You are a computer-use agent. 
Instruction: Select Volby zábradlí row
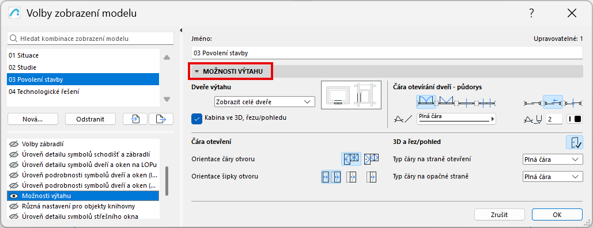click(83, 144)
